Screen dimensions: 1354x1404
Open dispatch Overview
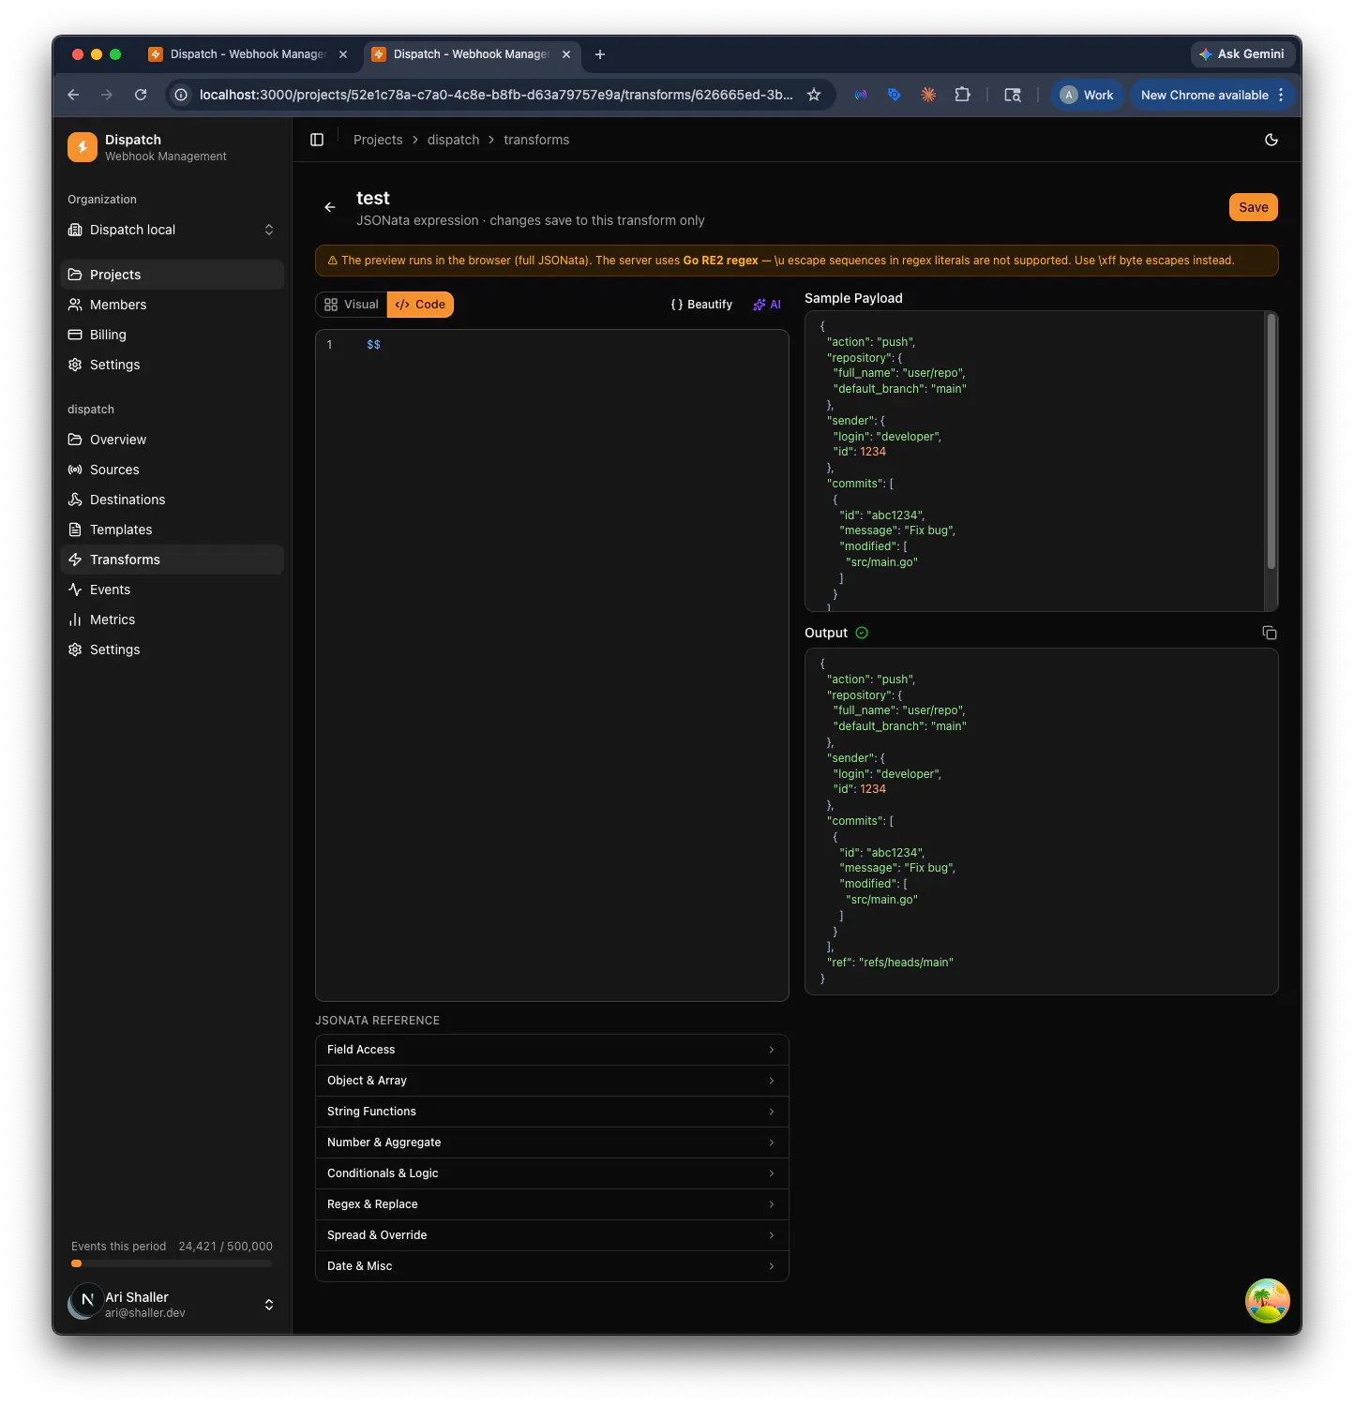point(173,440)
